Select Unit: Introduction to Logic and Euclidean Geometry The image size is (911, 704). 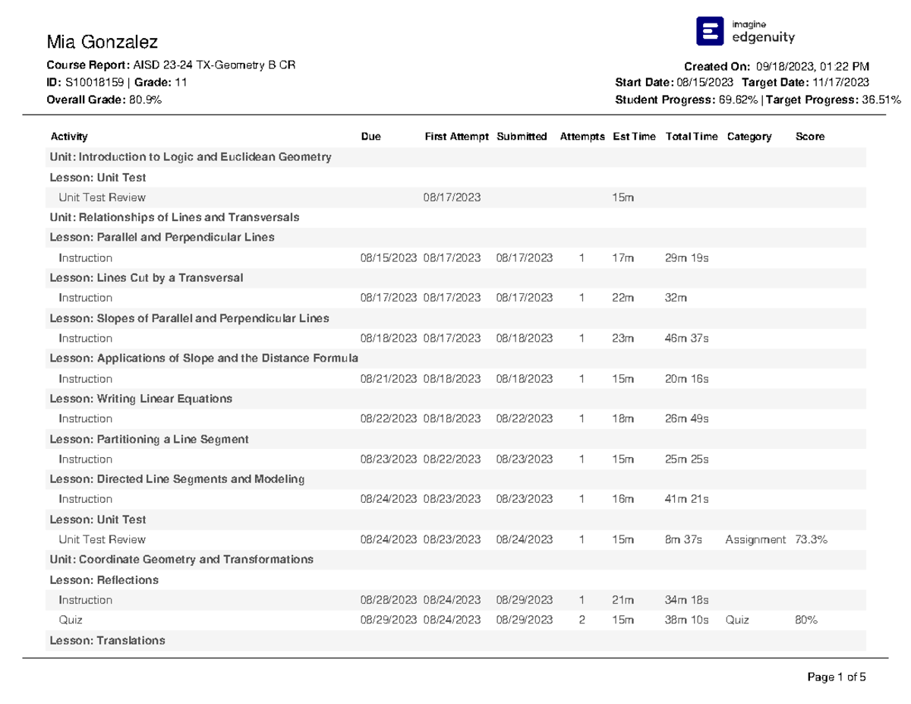[191, 157]
